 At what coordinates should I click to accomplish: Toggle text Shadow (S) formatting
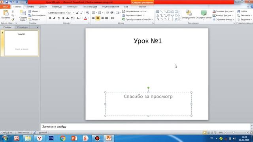coord(63,18)
